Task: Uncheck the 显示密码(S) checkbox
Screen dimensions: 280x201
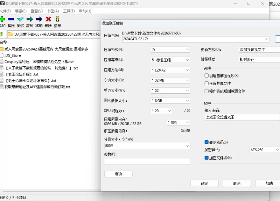Action: click(206, 142)
